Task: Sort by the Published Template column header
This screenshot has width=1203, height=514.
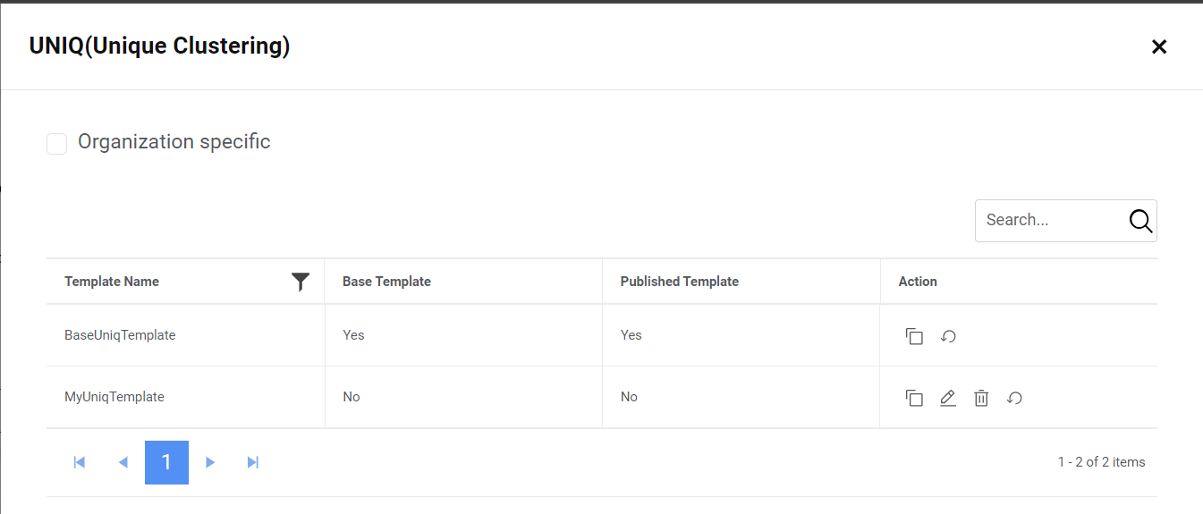Action: (x=679, y=282)
